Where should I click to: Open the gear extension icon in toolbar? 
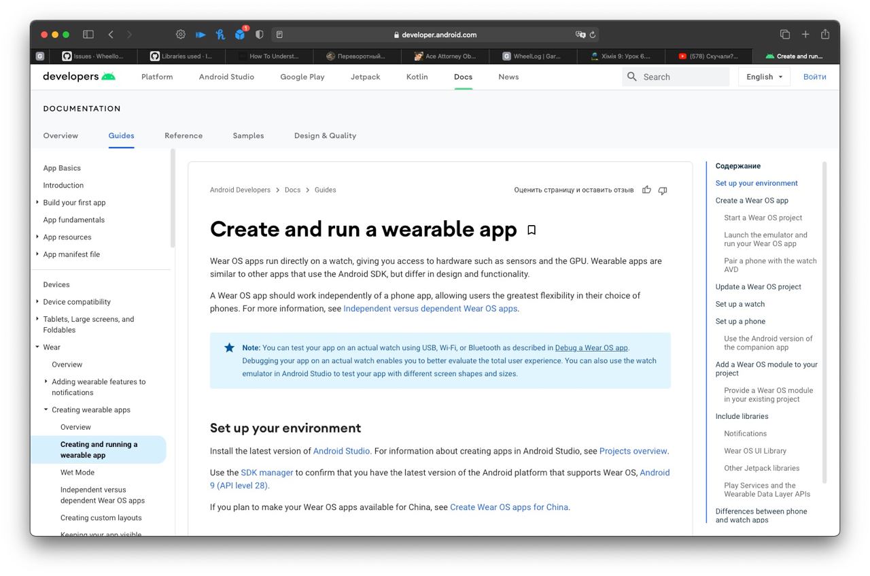[181, 34]
